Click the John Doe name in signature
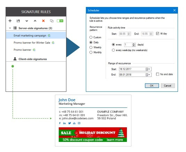 coord(67,100)
